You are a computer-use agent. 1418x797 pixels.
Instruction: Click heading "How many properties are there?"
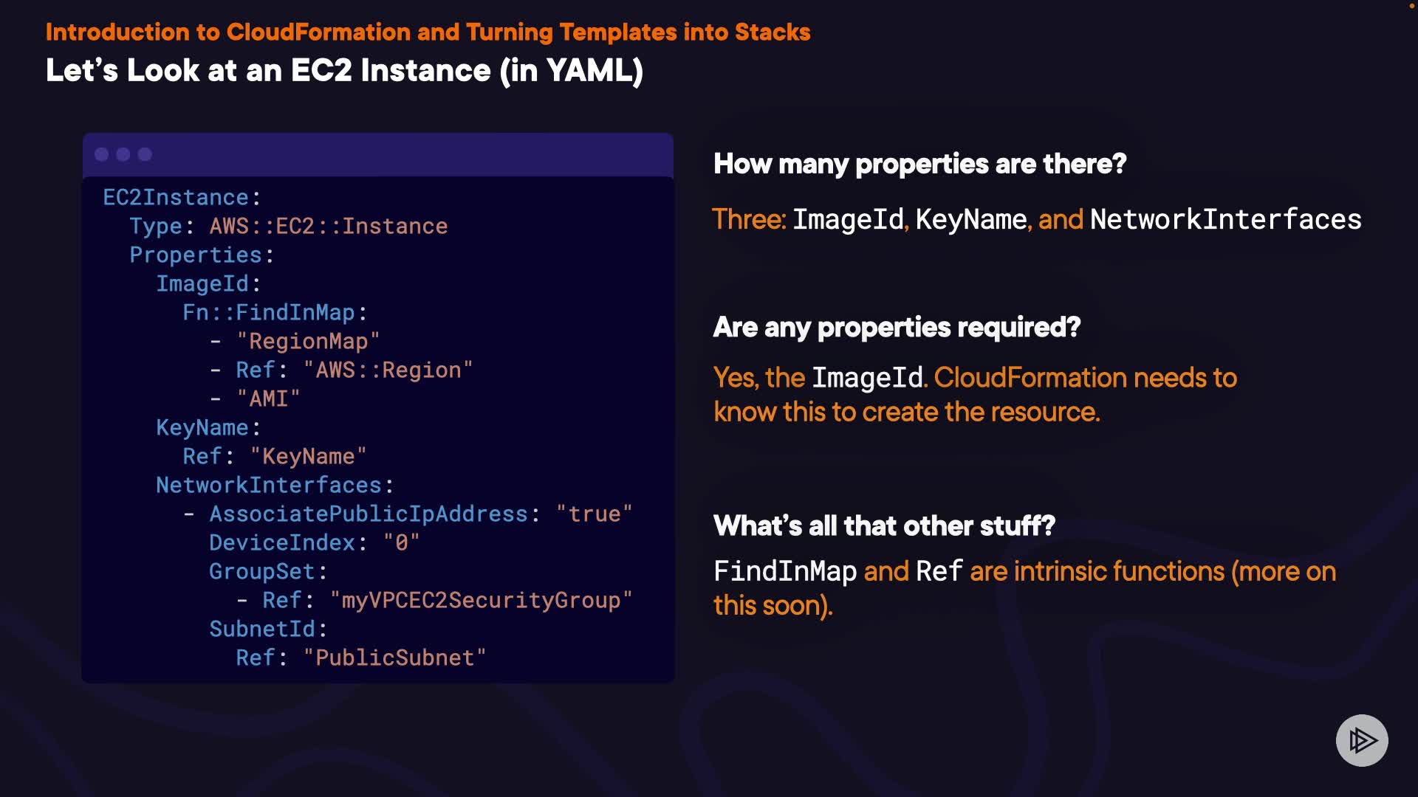pos(919,164)
